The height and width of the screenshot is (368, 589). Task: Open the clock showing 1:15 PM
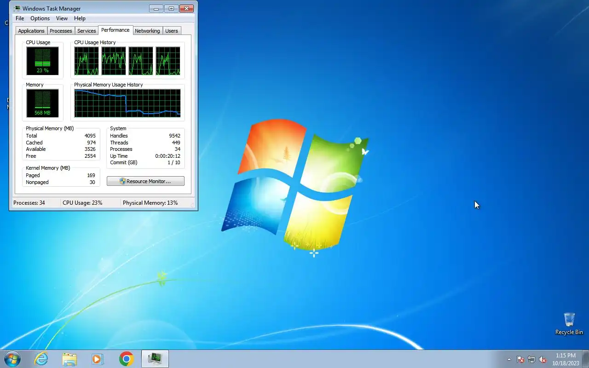[x=566, y=359]
